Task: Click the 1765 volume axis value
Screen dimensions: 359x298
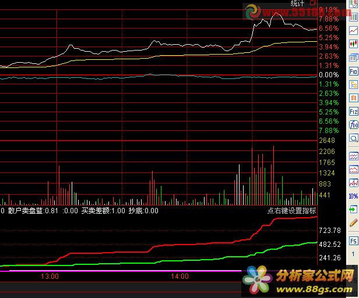Action: pos(327,163)
